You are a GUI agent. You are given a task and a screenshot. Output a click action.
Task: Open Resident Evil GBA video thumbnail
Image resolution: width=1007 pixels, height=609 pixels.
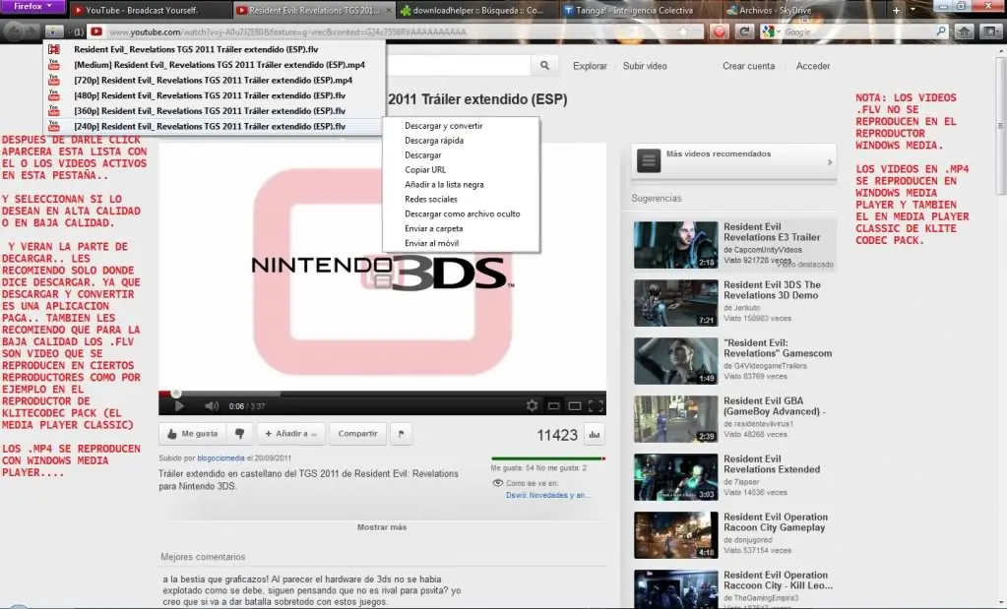[x=675, y=419]
